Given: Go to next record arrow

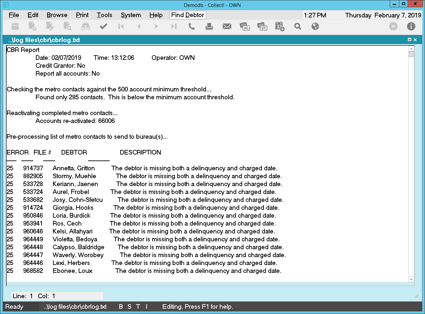Looking at the screenshot, I should coord(156,26).
